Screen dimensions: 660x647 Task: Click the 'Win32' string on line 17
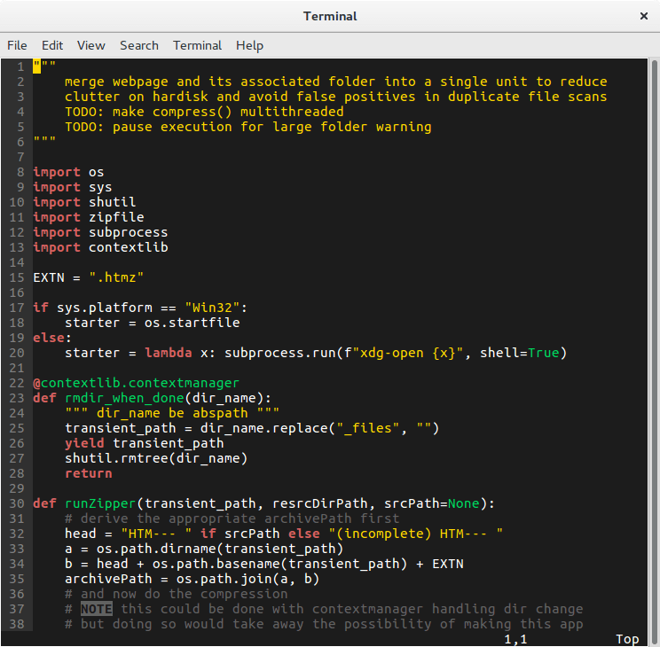(213, 308)
